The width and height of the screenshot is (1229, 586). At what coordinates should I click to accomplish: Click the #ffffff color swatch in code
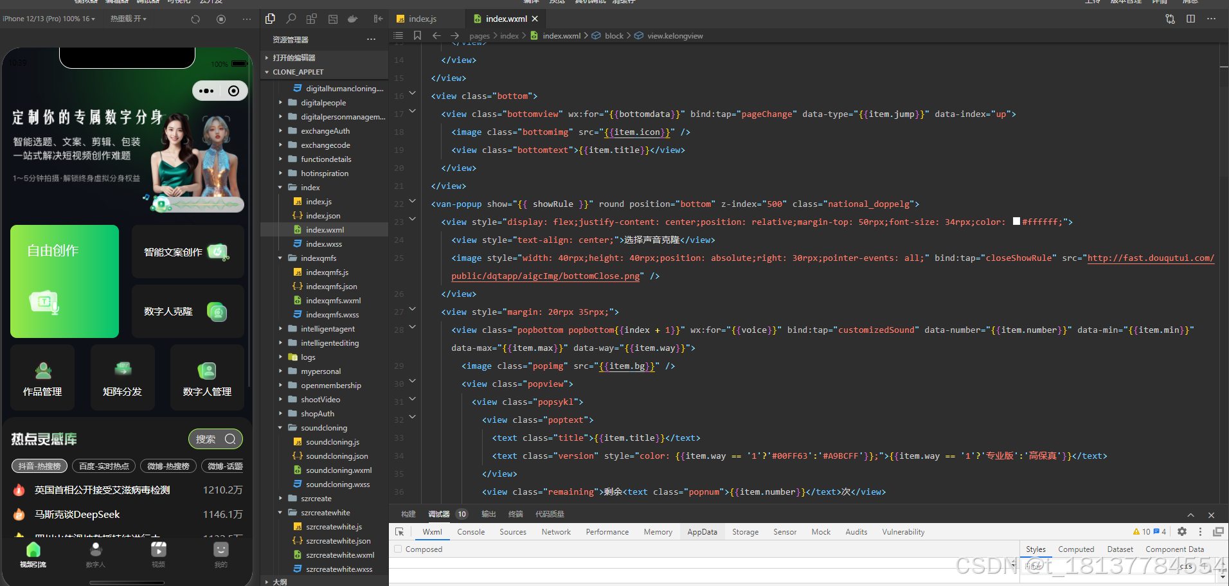point(1016,222)
